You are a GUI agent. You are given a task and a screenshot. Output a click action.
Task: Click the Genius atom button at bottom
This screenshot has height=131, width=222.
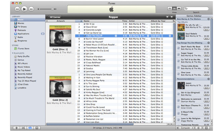click(198, 128)
